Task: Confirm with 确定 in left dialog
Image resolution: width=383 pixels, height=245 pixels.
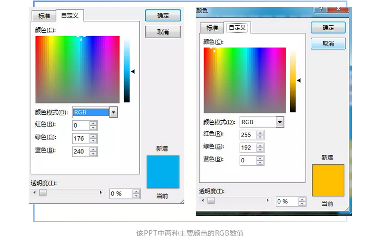Action: (163, 16)
